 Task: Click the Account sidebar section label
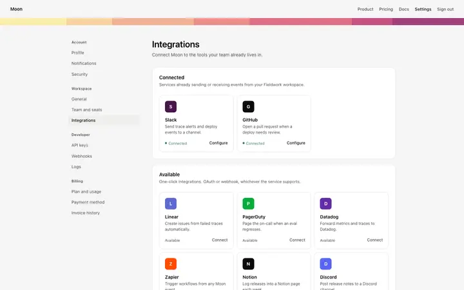point(79,43)
